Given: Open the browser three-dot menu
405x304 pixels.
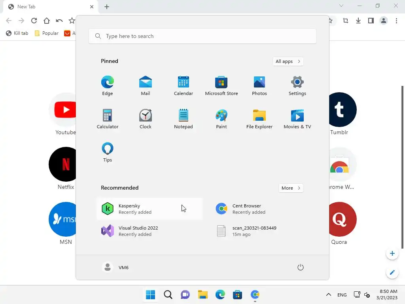Looking at the screenshot, I should pos(396,21).
